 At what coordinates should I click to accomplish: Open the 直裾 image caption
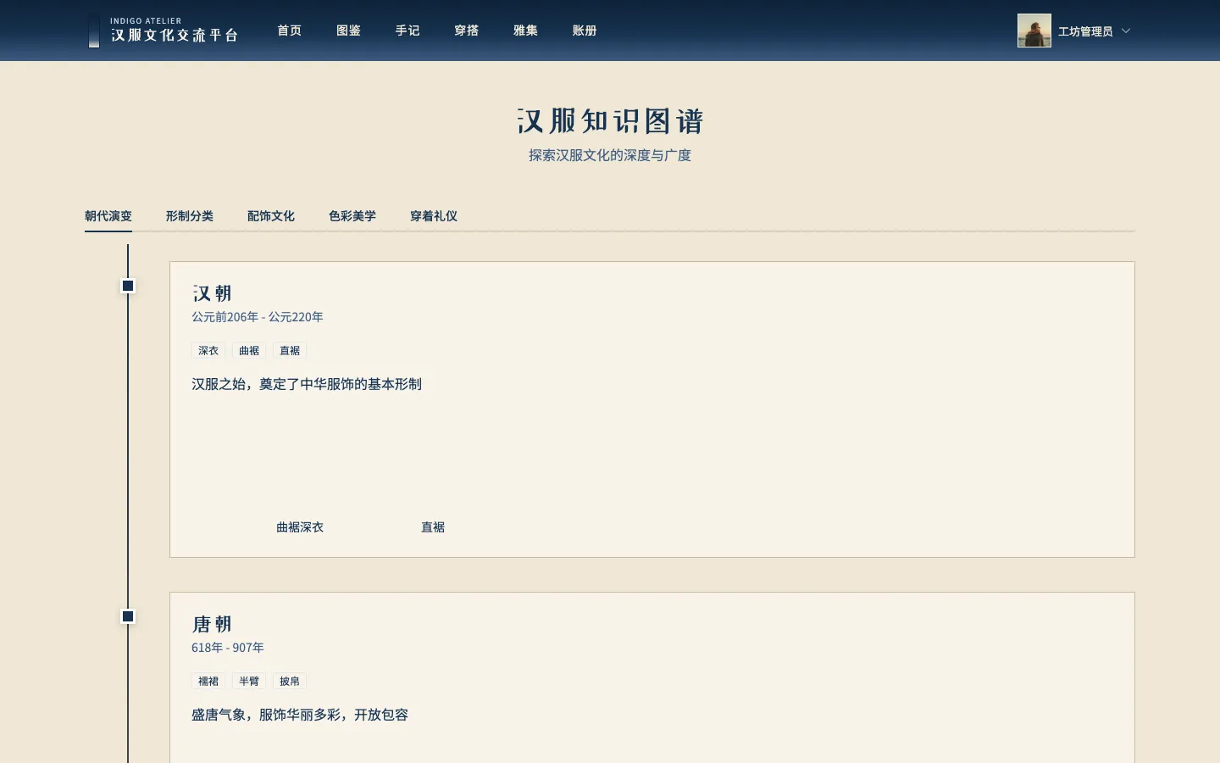433,527
